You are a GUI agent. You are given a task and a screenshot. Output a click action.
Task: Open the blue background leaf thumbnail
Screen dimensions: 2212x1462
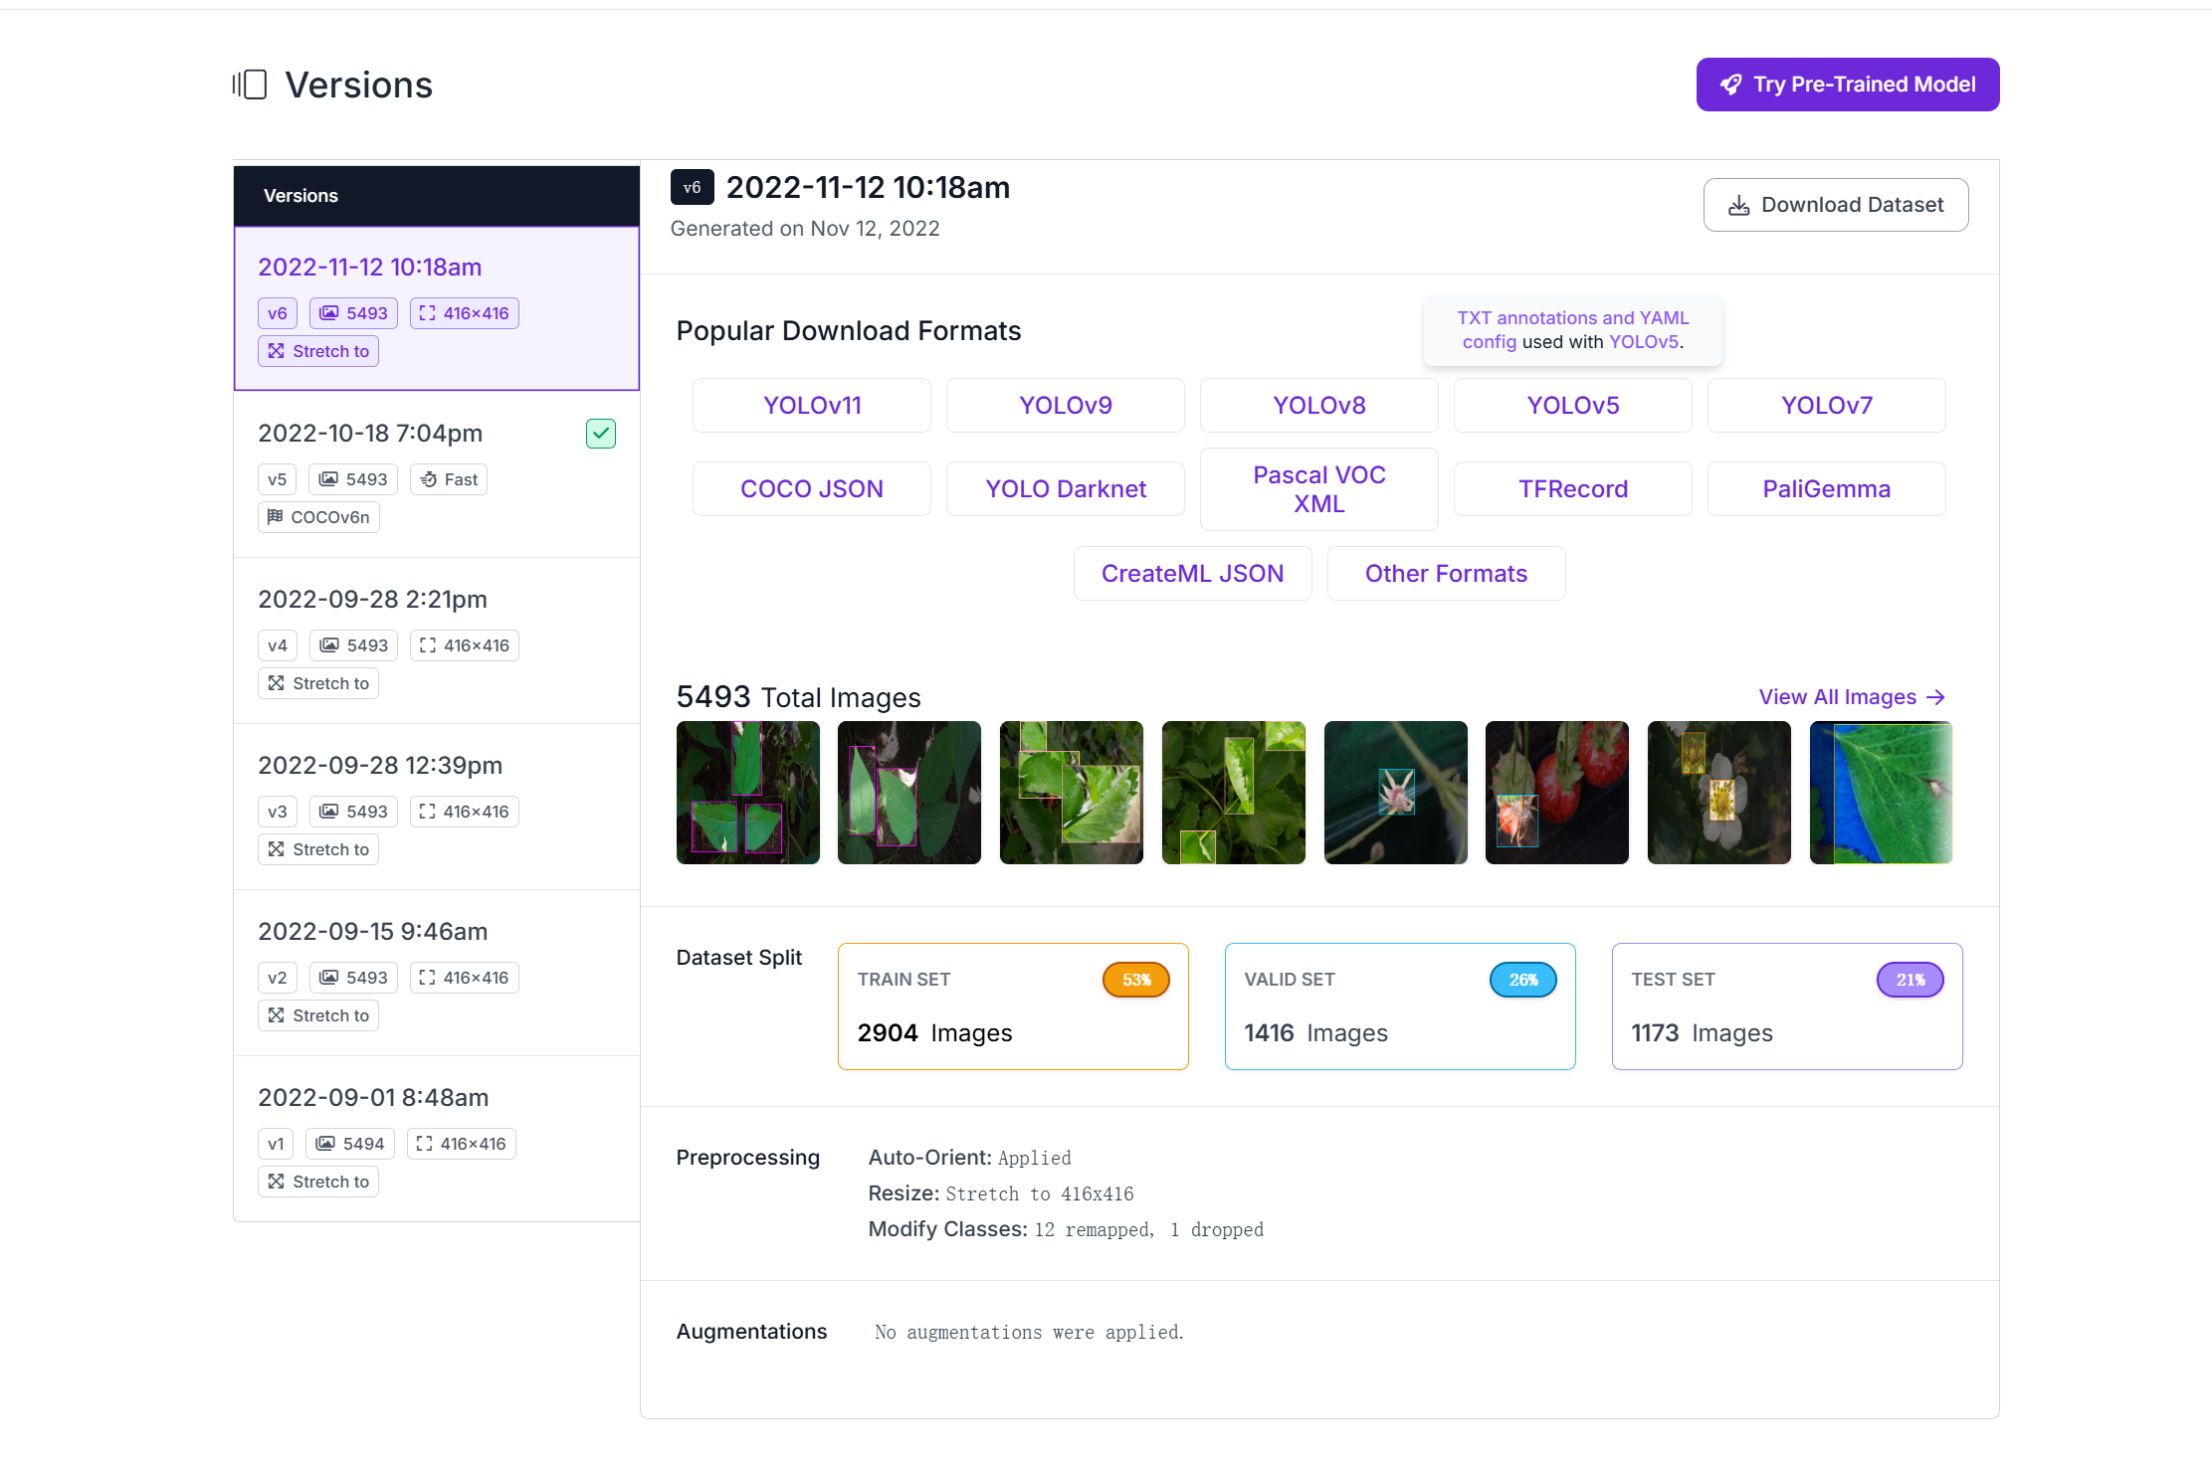point(1882,793)
